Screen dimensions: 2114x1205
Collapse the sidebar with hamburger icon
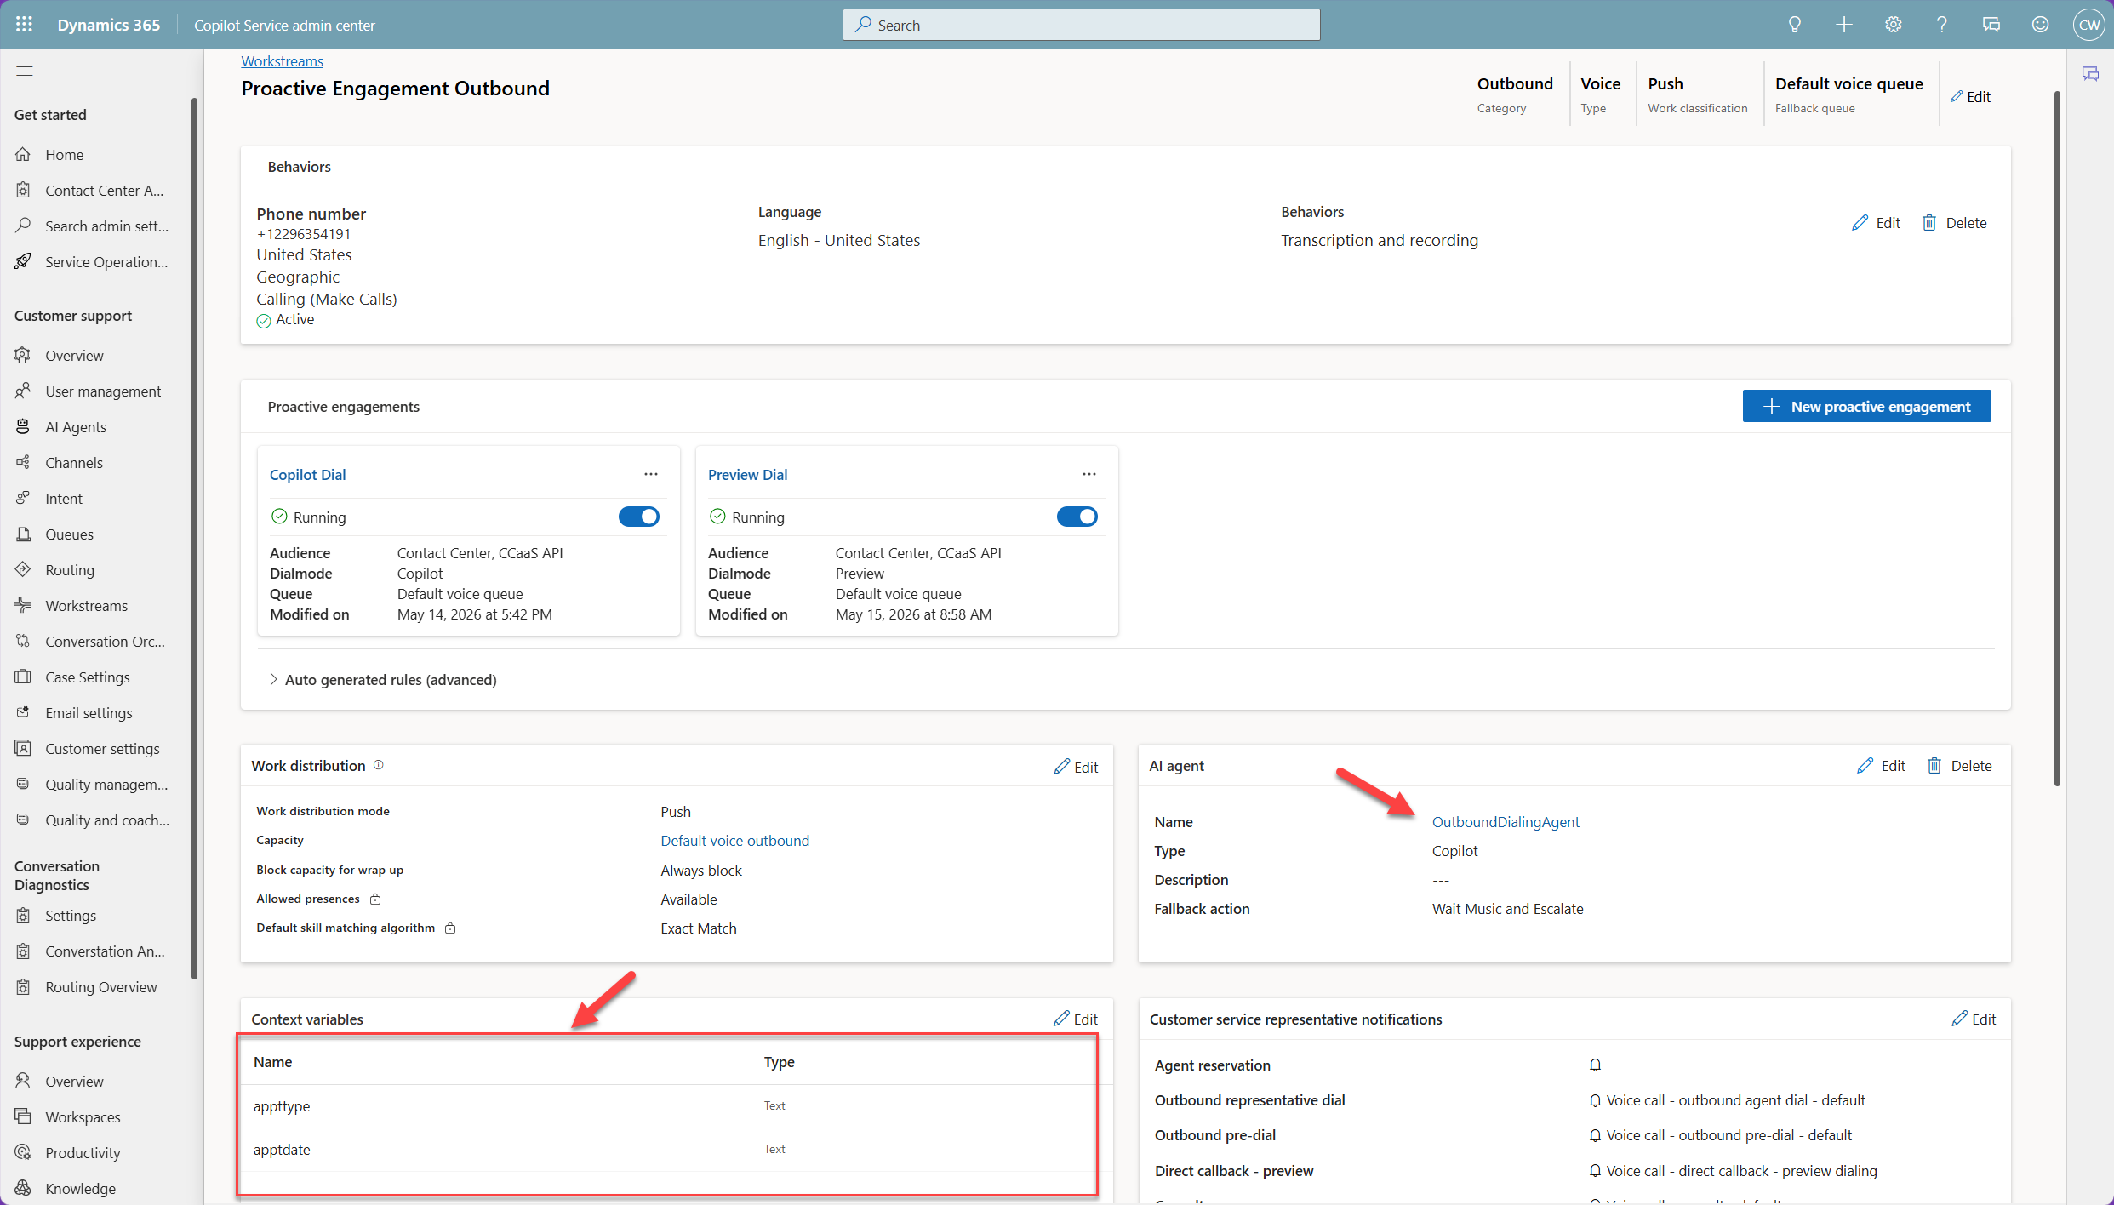24,71
